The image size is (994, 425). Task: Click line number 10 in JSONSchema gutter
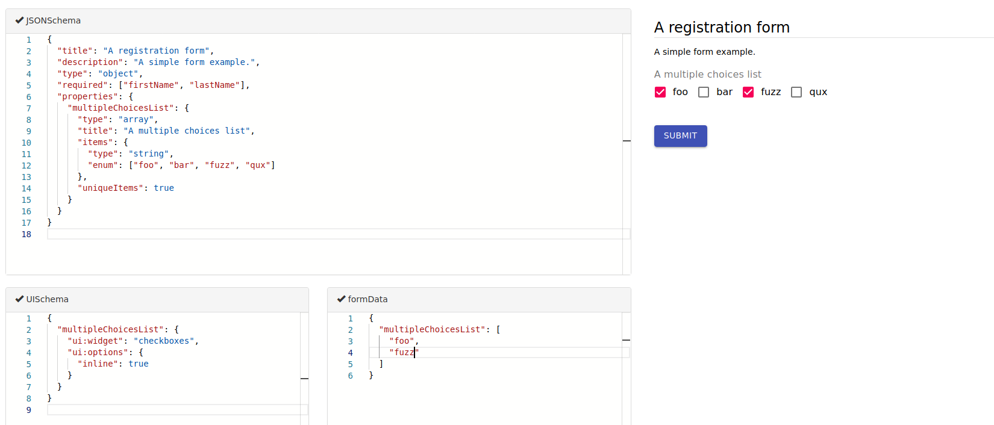(x=27, y=143)
